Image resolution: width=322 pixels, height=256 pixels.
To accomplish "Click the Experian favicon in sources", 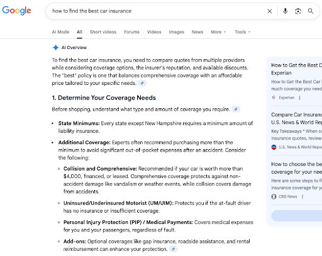I will [x=274, y=97].
